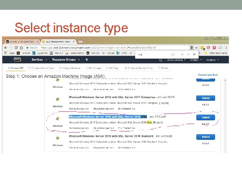
Task: Open the Quicklinks bookmark
Action: tap(40, 53)
